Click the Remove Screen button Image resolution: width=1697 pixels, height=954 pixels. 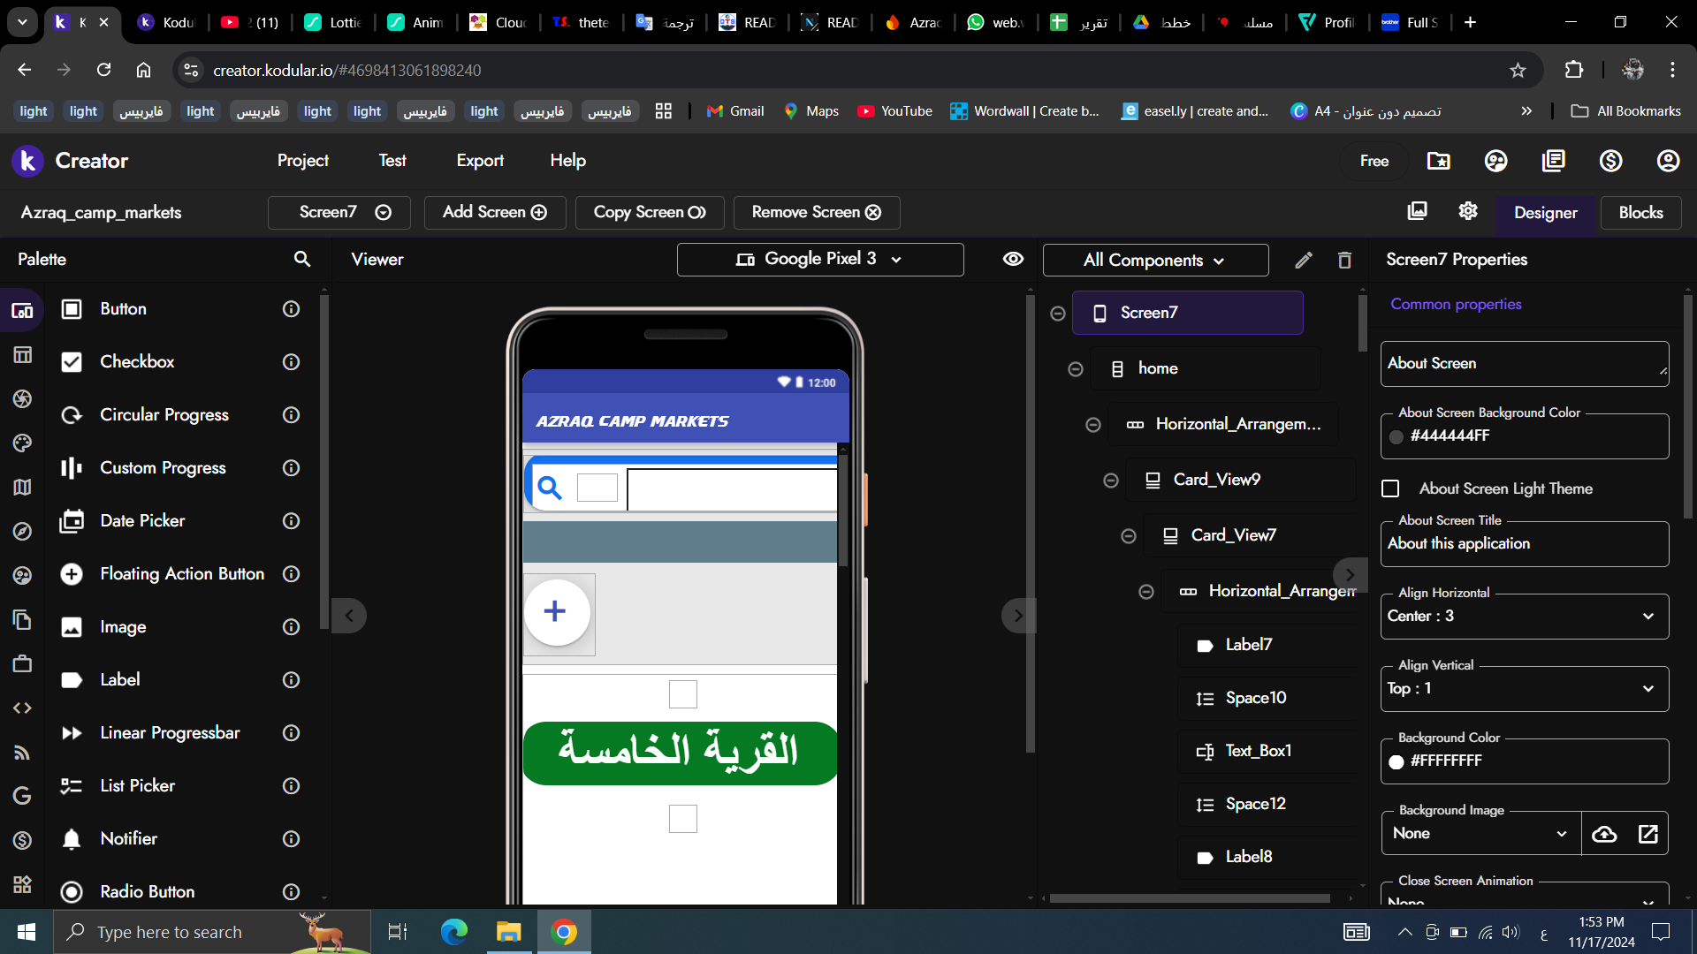click(x=816, y=213)
